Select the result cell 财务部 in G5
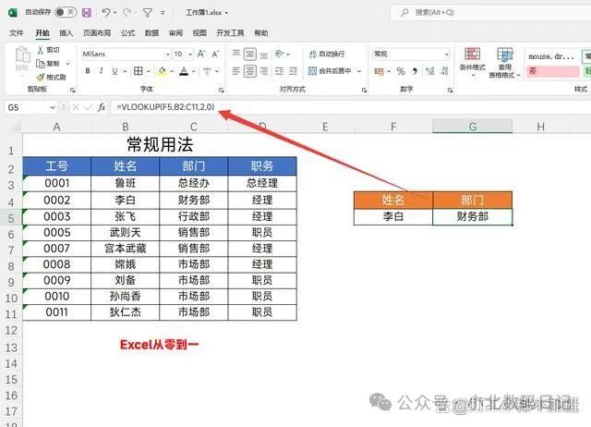 coord(473,216)
